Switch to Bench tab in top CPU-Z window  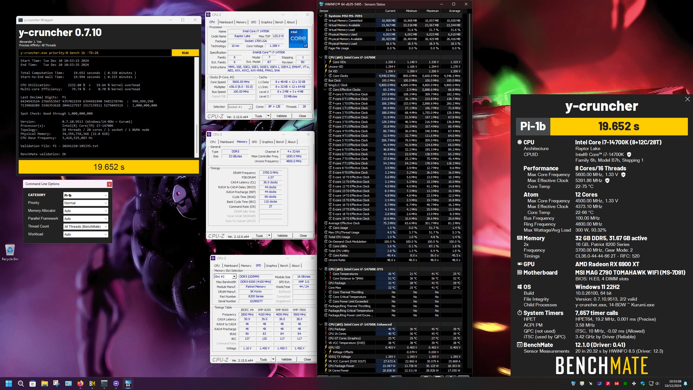coord(279,22)
